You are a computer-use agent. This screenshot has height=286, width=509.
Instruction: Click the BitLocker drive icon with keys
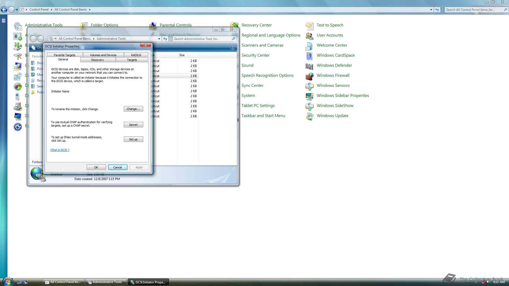[18, 56]
